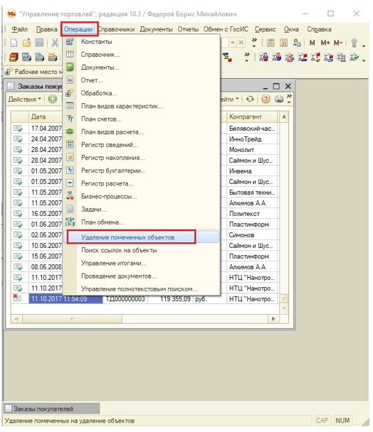This screenshot has width=373, height=432.
Task: Expand the orders toolbar overflow chevron
Action: (289, 98)
